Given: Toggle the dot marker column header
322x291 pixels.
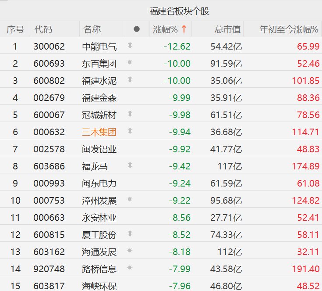Looking at the screenshot, I should tap(136, 29).
